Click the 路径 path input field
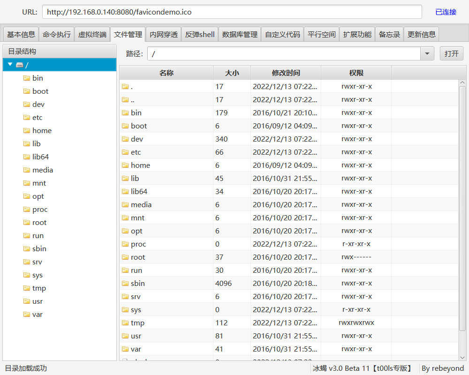 [284, 54]
